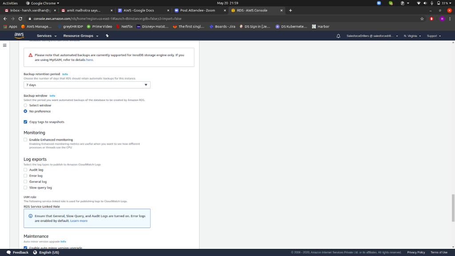Expand the Resource Groups menu
Screen dimensions: 455x256
tap(81, 36)
